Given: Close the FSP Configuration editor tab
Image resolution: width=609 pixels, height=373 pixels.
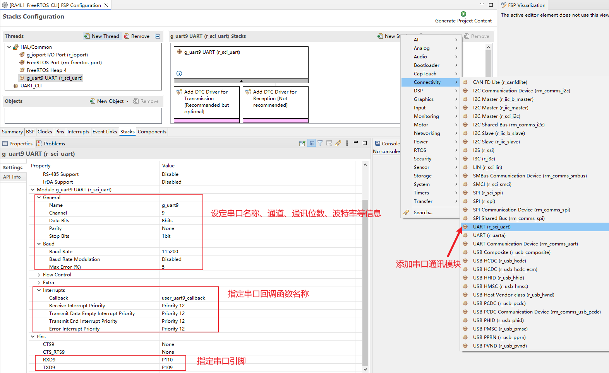Looking at the screenshot, I should [x=106, y=5].
